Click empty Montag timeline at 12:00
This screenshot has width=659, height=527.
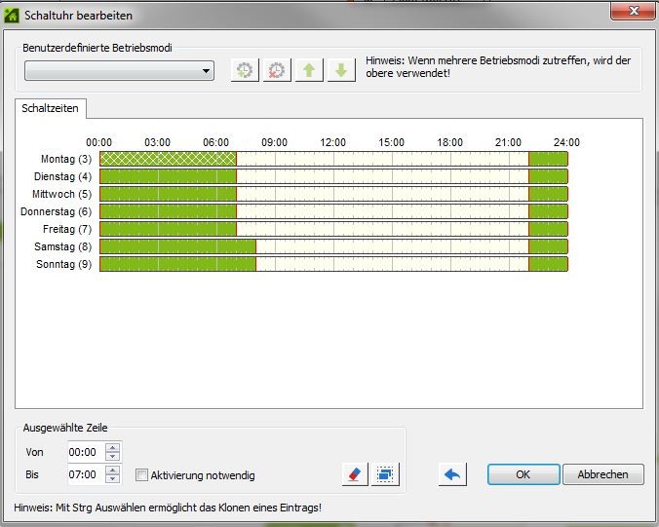(333, 159)
